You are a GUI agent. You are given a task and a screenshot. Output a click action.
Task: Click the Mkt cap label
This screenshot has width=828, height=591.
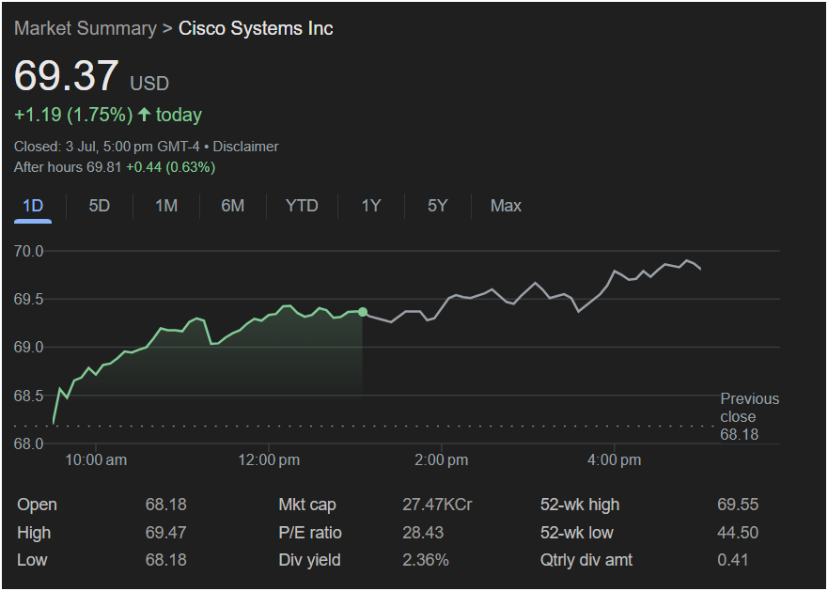tap(307, 505)
